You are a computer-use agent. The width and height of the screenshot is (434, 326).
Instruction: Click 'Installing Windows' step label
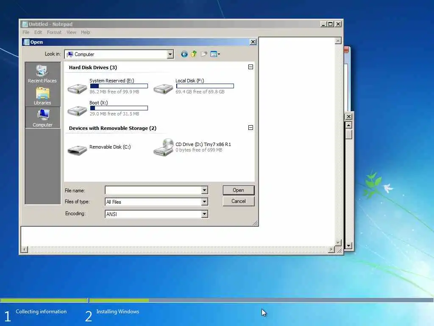118,312
